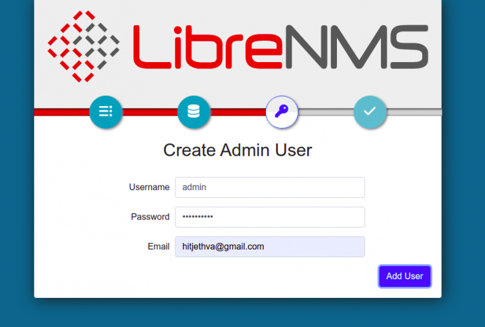
Task: Click the Email label
Action: [158, 247]
